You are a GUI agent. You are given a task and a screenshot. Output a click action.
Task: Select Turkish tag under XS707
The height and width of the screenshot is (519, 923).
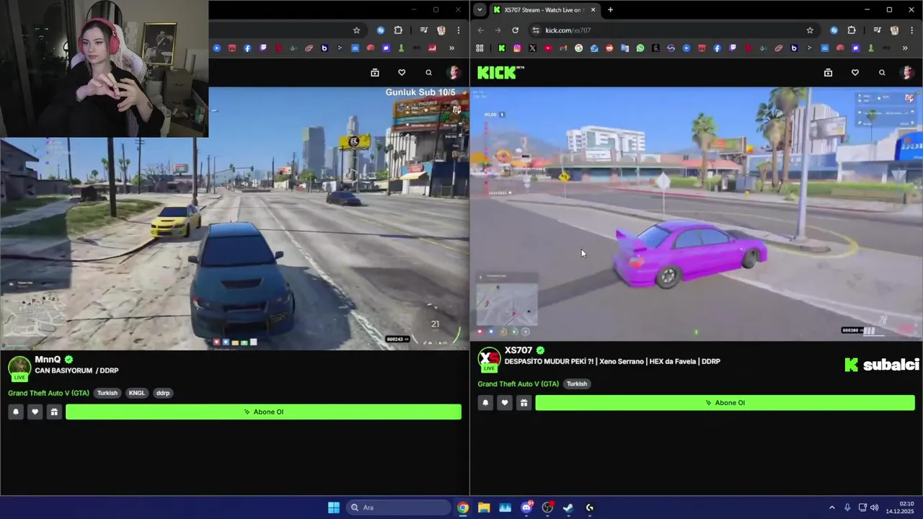pyautogui.click(x=577, y=383)
